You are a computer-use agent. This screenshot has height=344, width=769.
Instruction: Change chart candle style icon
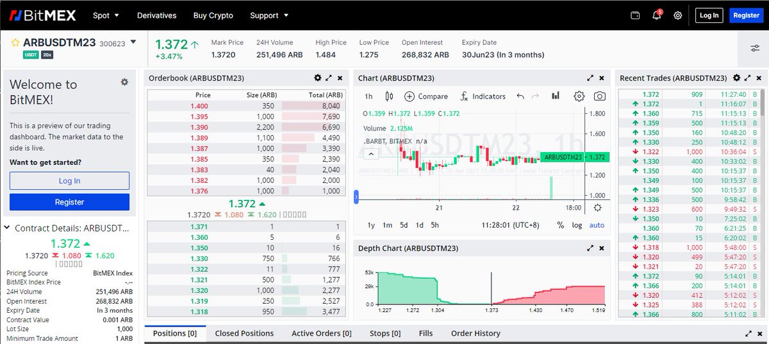[388, 97]
